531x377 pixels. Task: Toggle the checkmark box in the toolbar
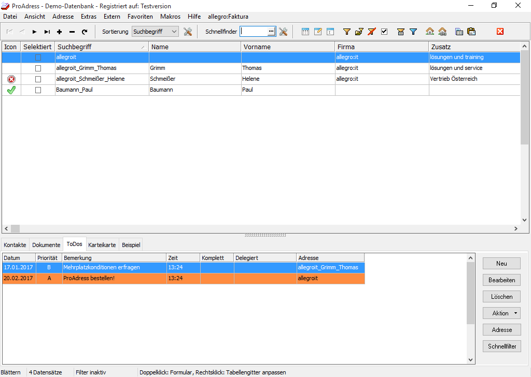tap(384, 32)
